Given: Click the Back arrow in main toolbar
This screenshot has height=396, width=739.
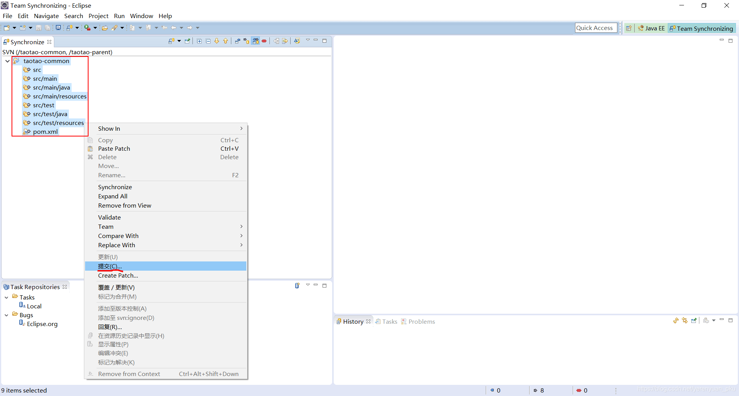Looking at the screenshot, I should point(174,28).
